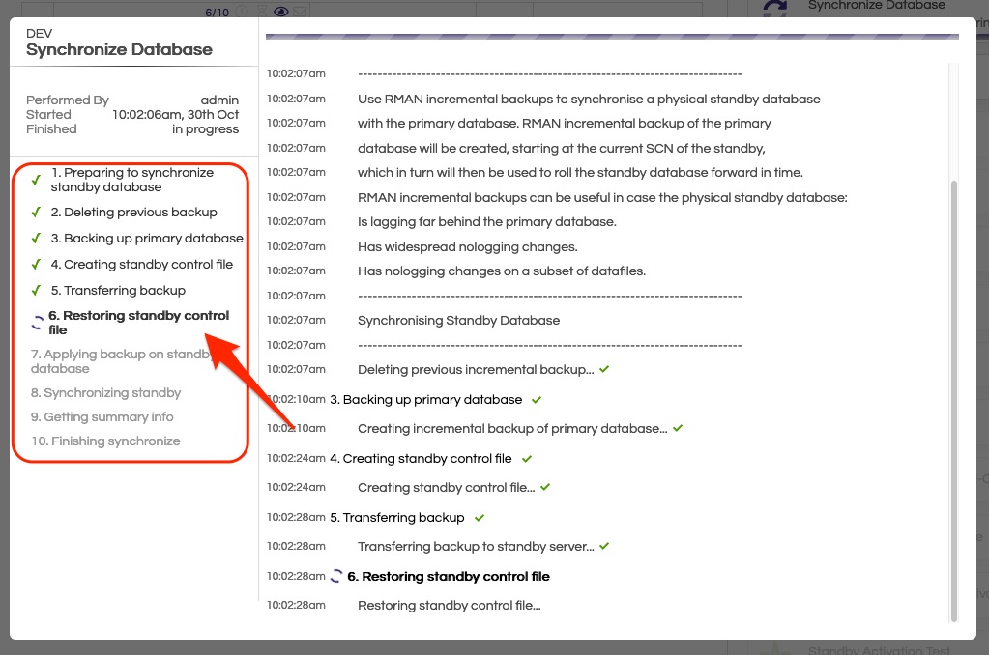Click the admin performer name

click(219, 100)
